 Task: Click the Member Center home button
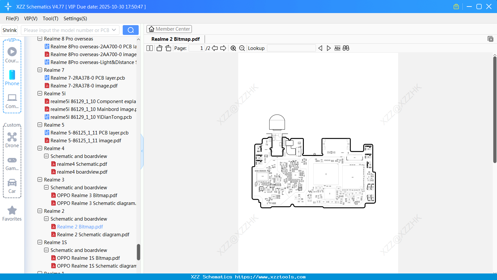(x=169, y=29)
